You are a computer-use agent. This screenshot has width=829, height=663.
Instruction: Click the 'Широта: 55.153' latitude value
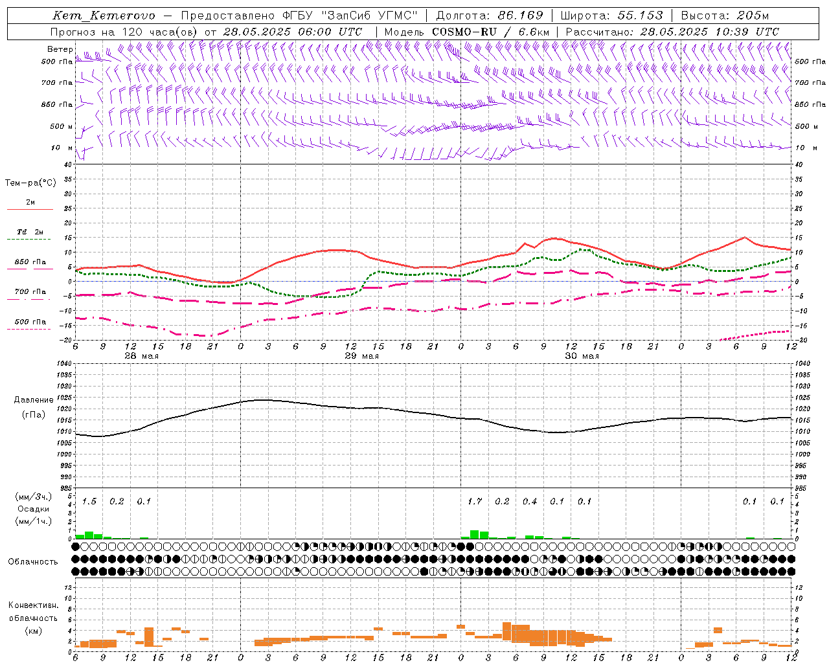[612, 16]
